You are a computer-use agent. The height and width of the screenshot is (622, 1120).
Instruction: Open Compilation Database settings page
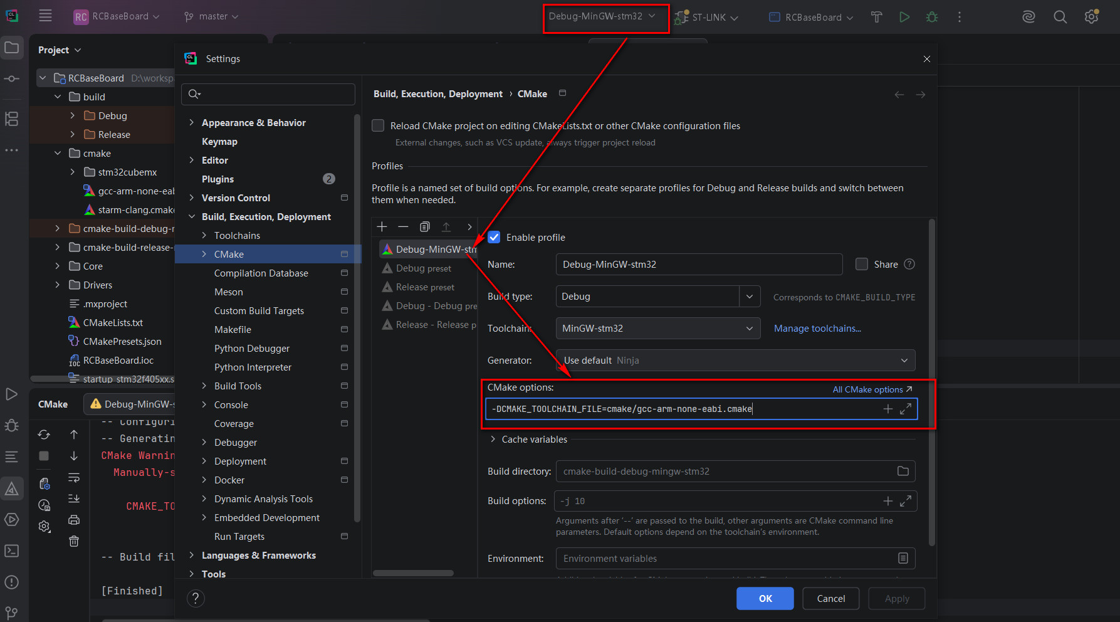(x=261, y=273)
